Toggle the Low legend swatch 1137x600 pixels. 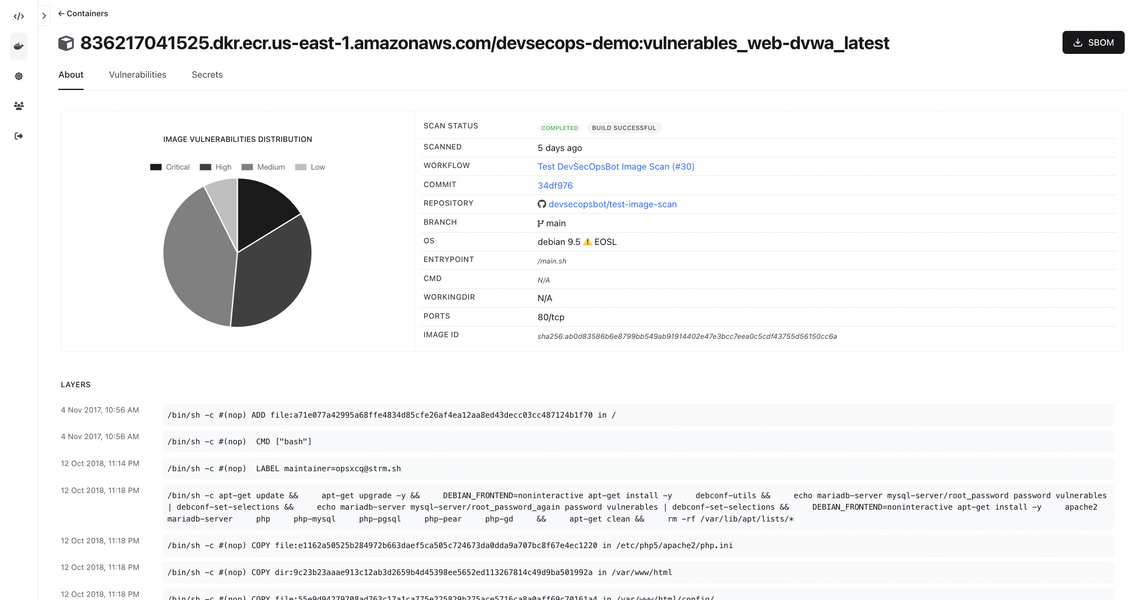[x=301, y=167]
